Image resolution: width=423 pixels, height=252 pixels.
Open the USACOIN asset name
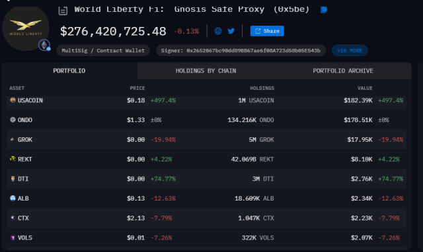pos(30,100)
